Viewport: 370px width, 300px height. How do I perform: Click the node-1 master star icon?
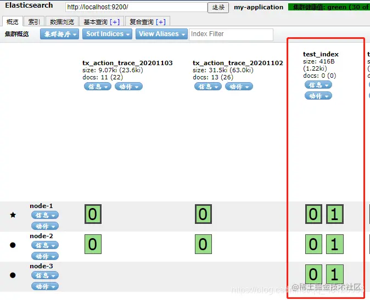pos(13,215)
